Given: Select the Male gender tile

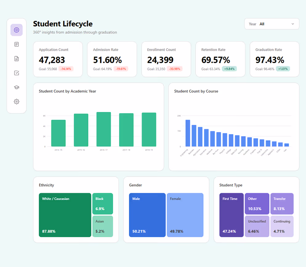Looking at the screenshot, I should (x=147, y=215).
